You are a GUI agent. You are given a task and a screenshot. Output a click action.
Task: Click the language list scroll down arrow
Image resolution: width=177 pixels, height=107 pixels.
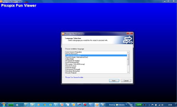pyautogui.click(x=128, y=72)
